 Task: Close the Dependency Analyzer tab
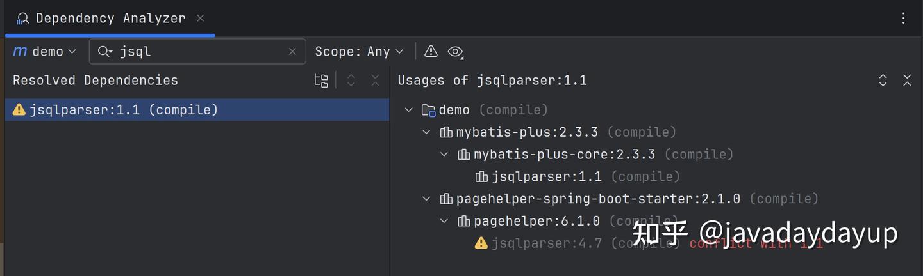click(x=201, y=19)
